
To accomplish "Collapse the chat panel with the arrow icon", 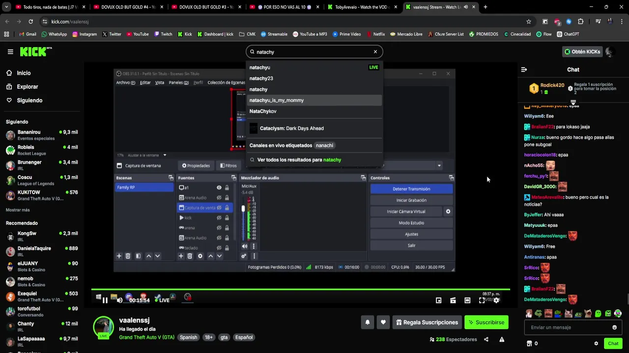I will point(524,70).
